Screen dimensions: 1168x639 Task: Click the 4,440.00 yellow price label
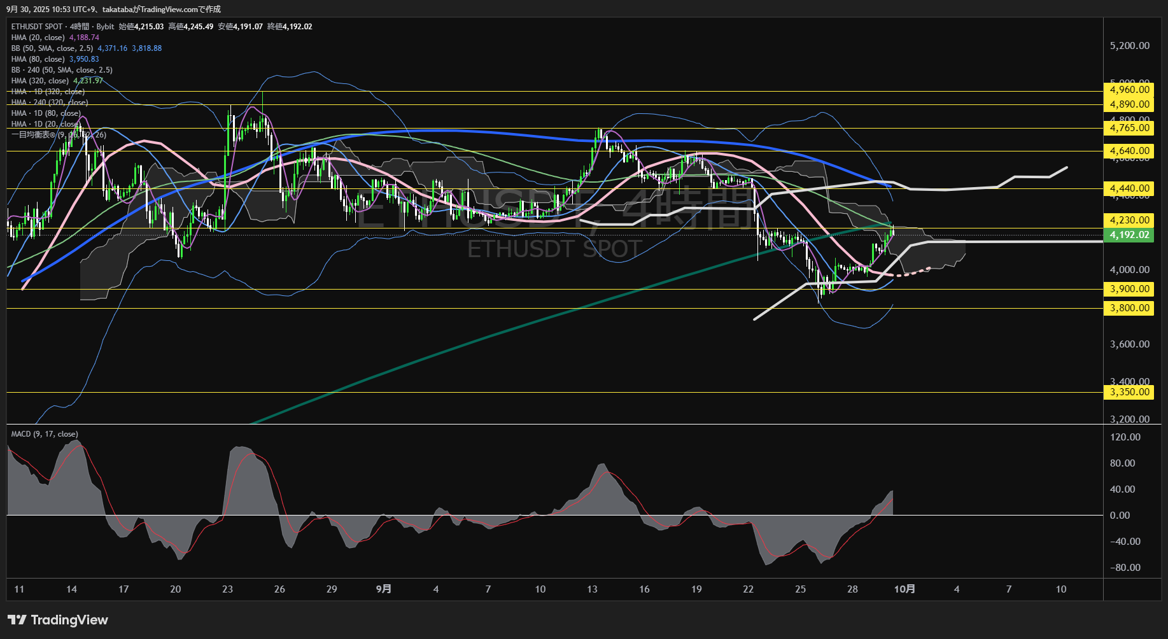1130,188
